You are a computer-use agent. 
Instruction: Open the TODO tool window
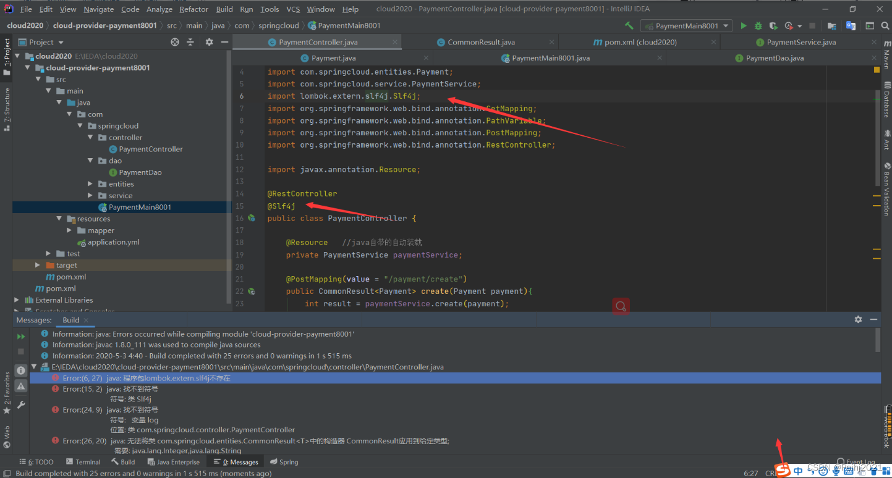(x=36, y=462)
